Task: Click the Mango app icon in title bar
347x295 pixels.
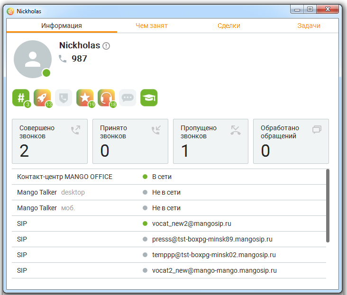Action: pos(10,11)
